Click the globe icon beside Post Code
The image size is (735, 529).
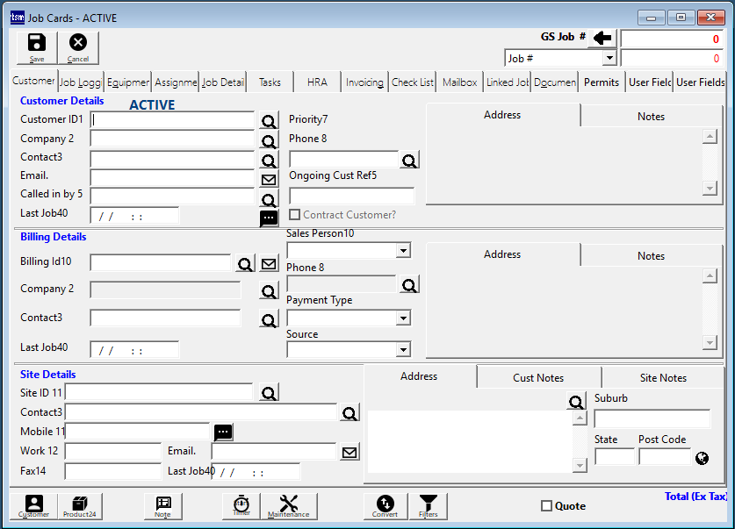pos(702,458)
